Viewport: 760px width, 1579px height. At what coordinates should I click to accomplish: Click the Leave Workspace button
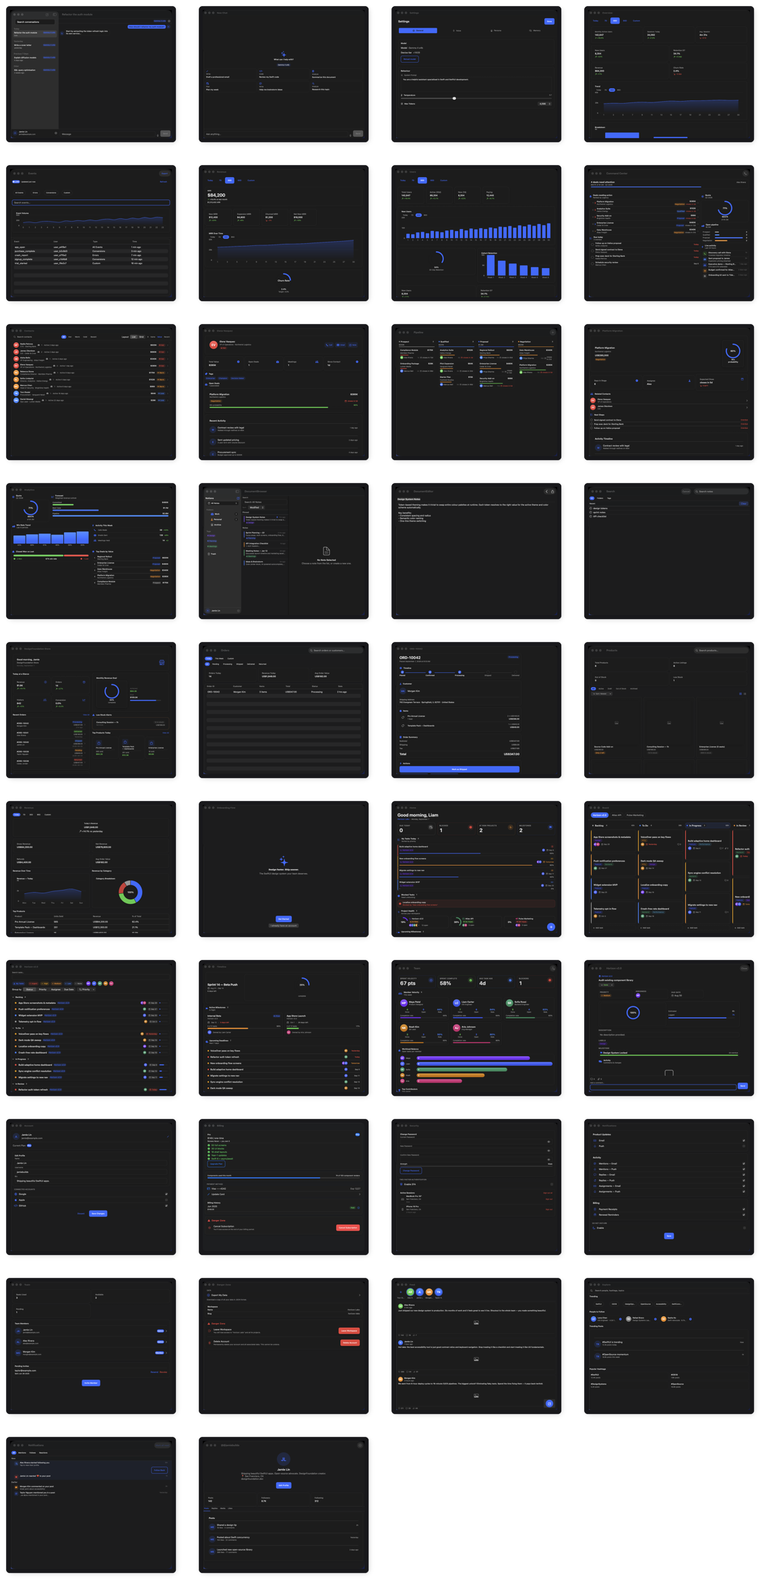[349, 1330]
